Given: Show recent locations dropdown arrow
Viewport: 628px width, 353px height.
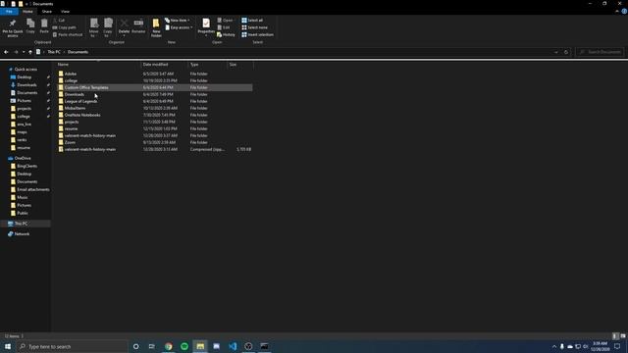Looking at the screenshot, I should coord(24,52).
